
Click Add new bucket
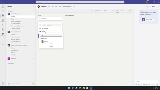(x=69, y=15)
